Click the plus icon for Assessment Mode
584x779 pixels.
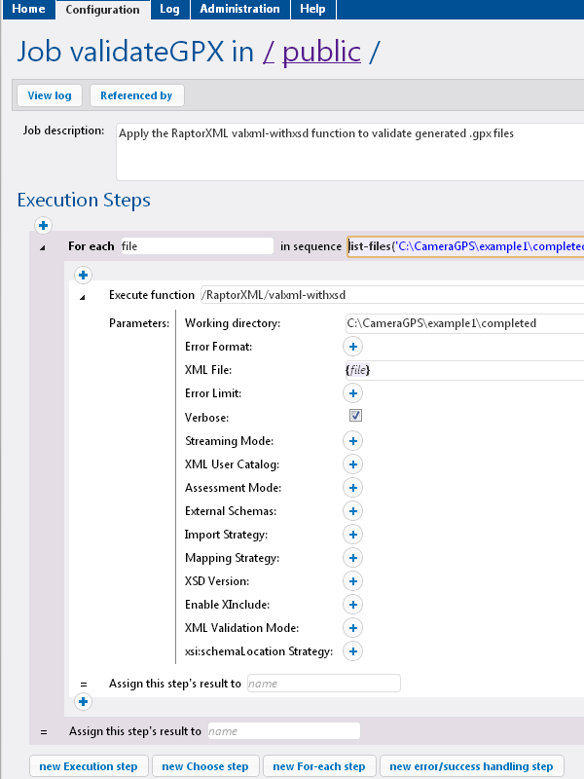click(x=353, y=488)
